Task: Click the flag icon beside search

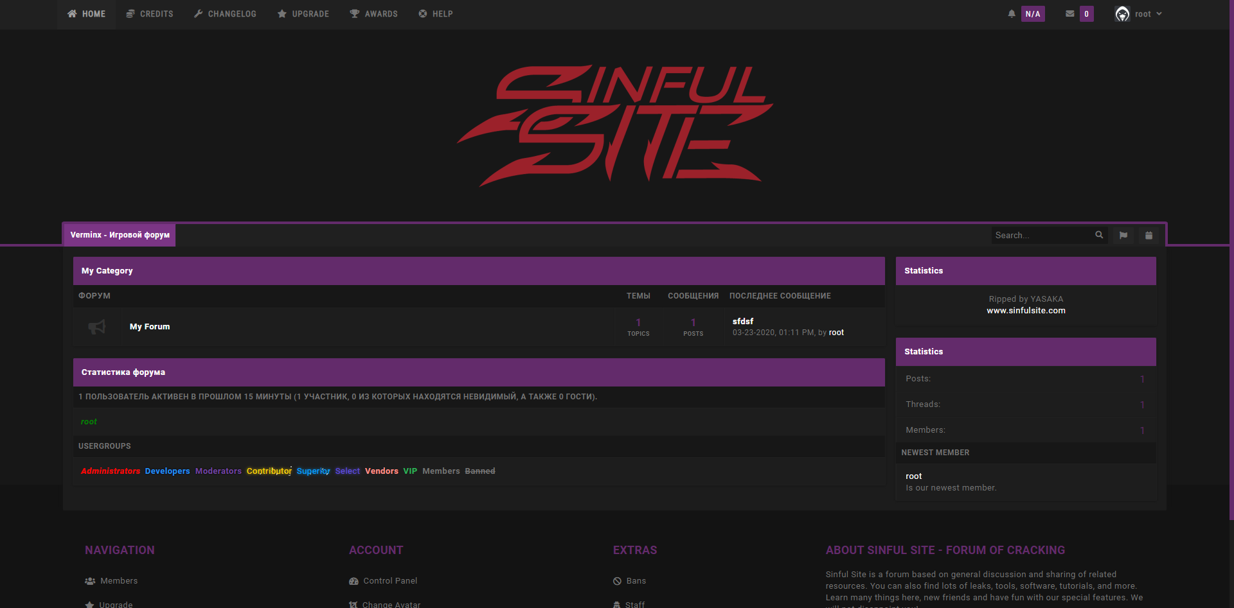Action: coord(1123,236)
